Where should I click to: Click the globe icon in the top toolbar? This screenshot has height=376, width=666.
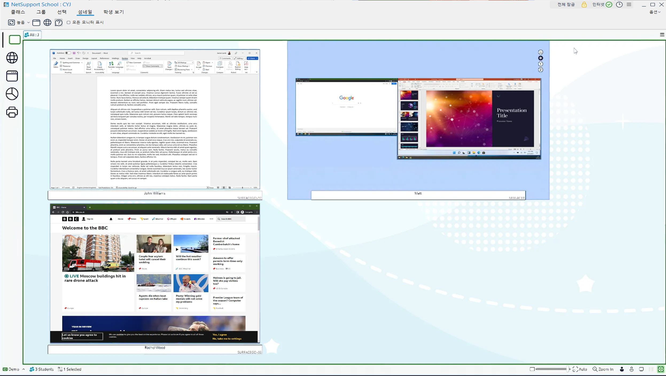pyautogui.click(x=47, y=22)
